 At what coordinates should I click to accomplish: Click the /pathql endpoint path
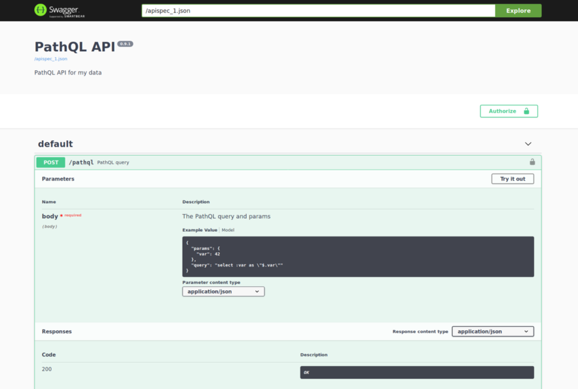click(81, 162)
